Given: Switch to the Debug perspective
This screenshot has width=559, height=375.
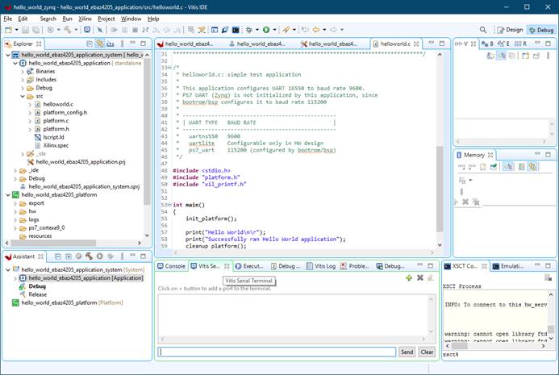Looking at the screenshot, I should 540,30.
